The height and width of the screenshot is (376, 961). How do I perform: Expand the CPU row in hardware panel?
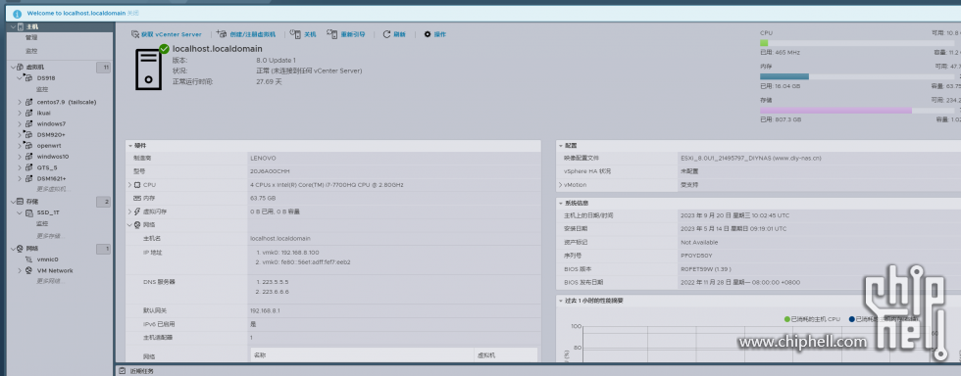coord(129,185)
